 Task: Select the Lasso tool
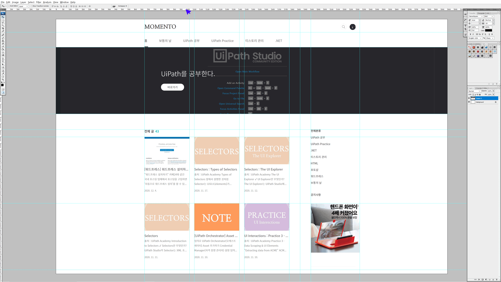[x=3, y=23]
